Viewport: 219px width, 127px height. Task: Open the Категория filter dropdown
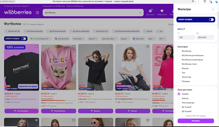(79, 39)
